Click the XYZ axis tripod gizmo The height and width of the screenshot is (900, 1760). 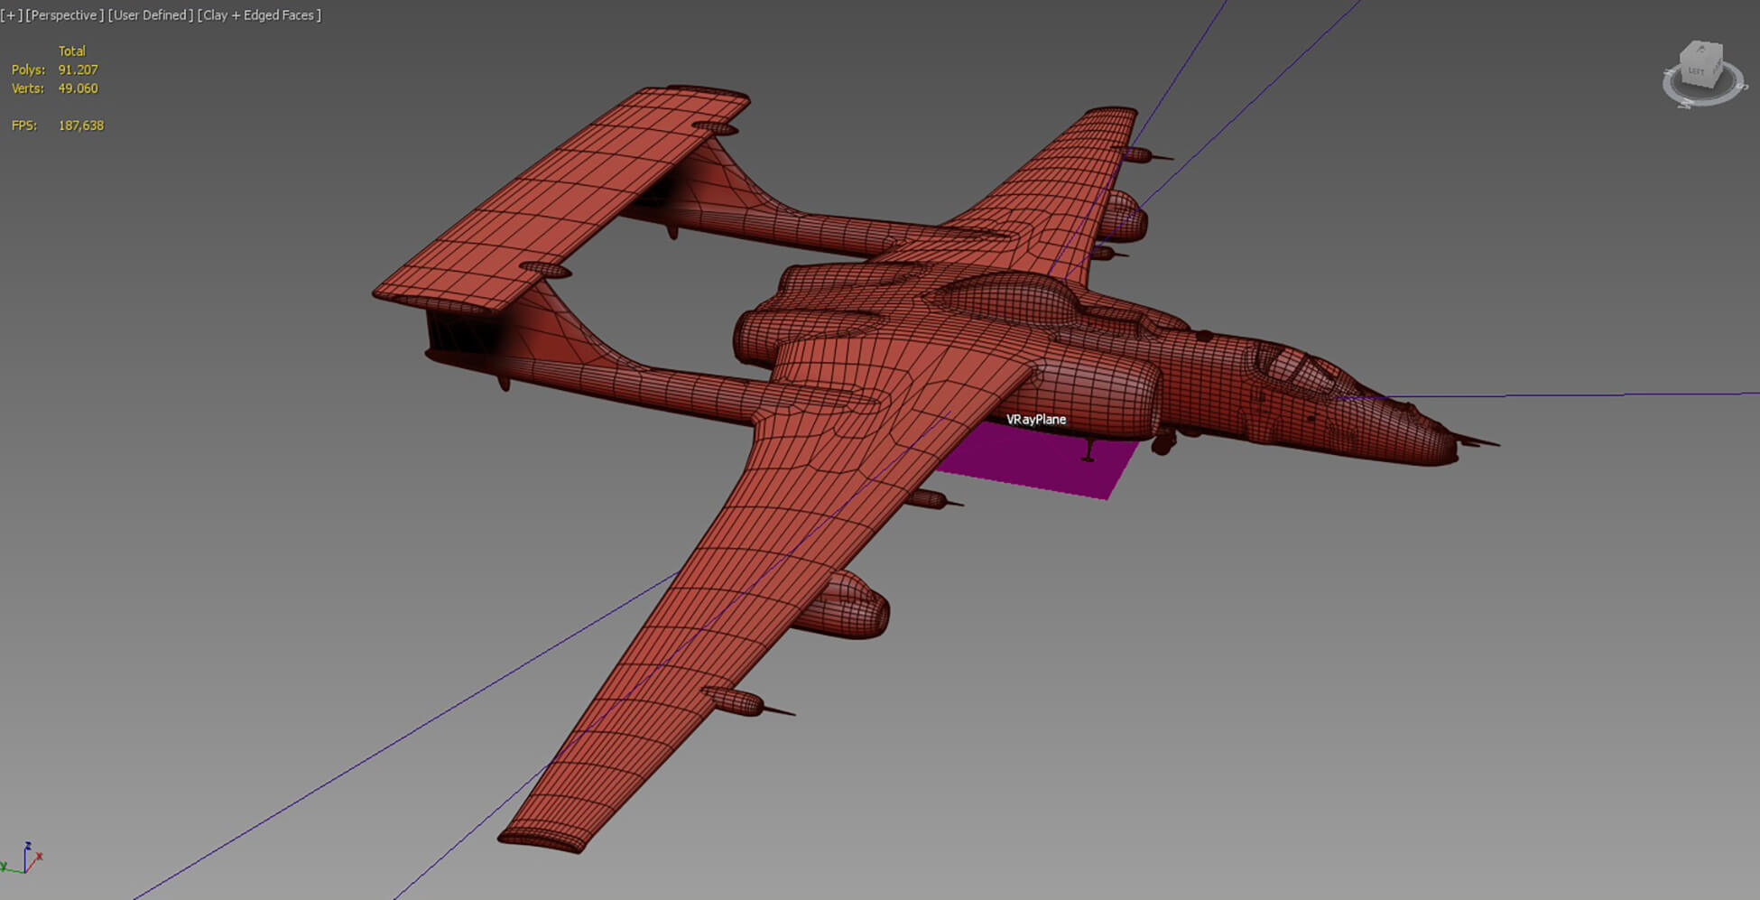pos(23,858)
